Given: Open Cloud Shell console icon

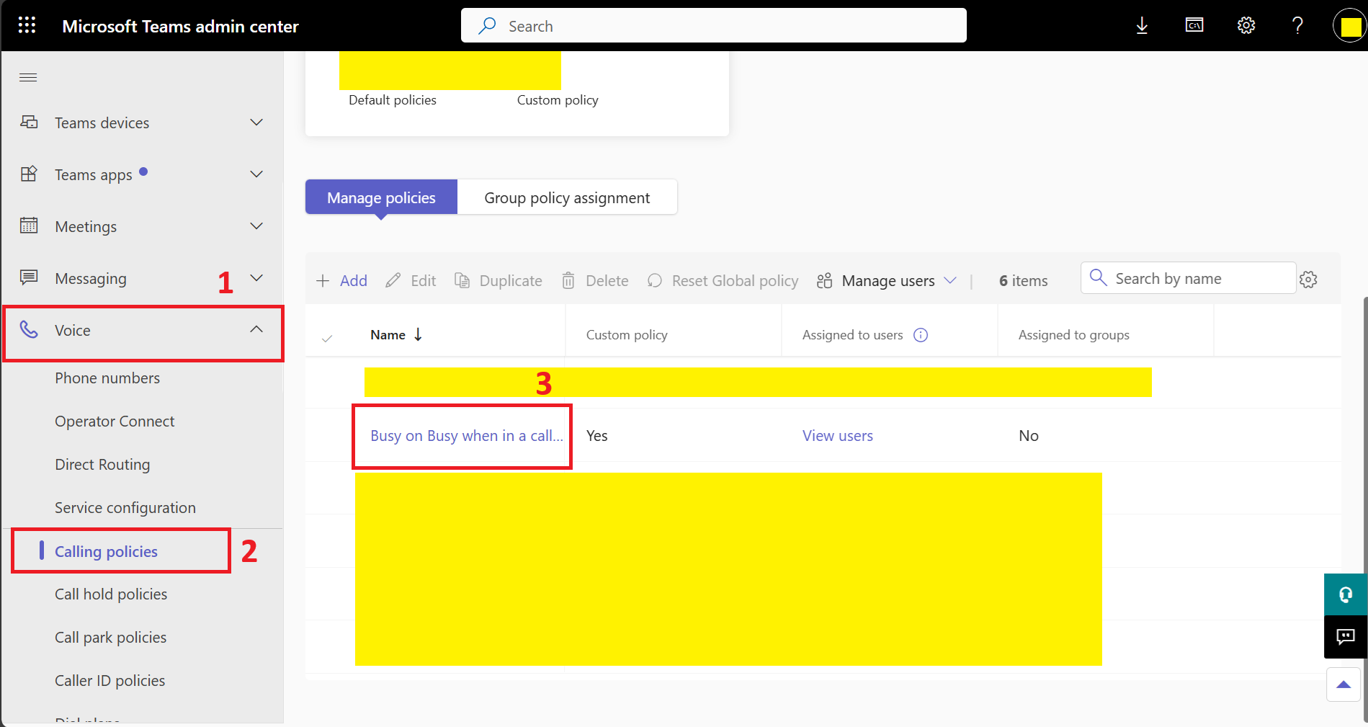Looking at the screenshot, I should pyautogui.click(x=1194, y=25).
